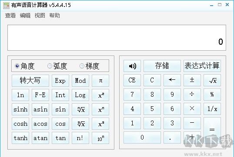Viewport: 234px width, 157px height.
Task: Click digit 7 button
Action: click(132, 95)
